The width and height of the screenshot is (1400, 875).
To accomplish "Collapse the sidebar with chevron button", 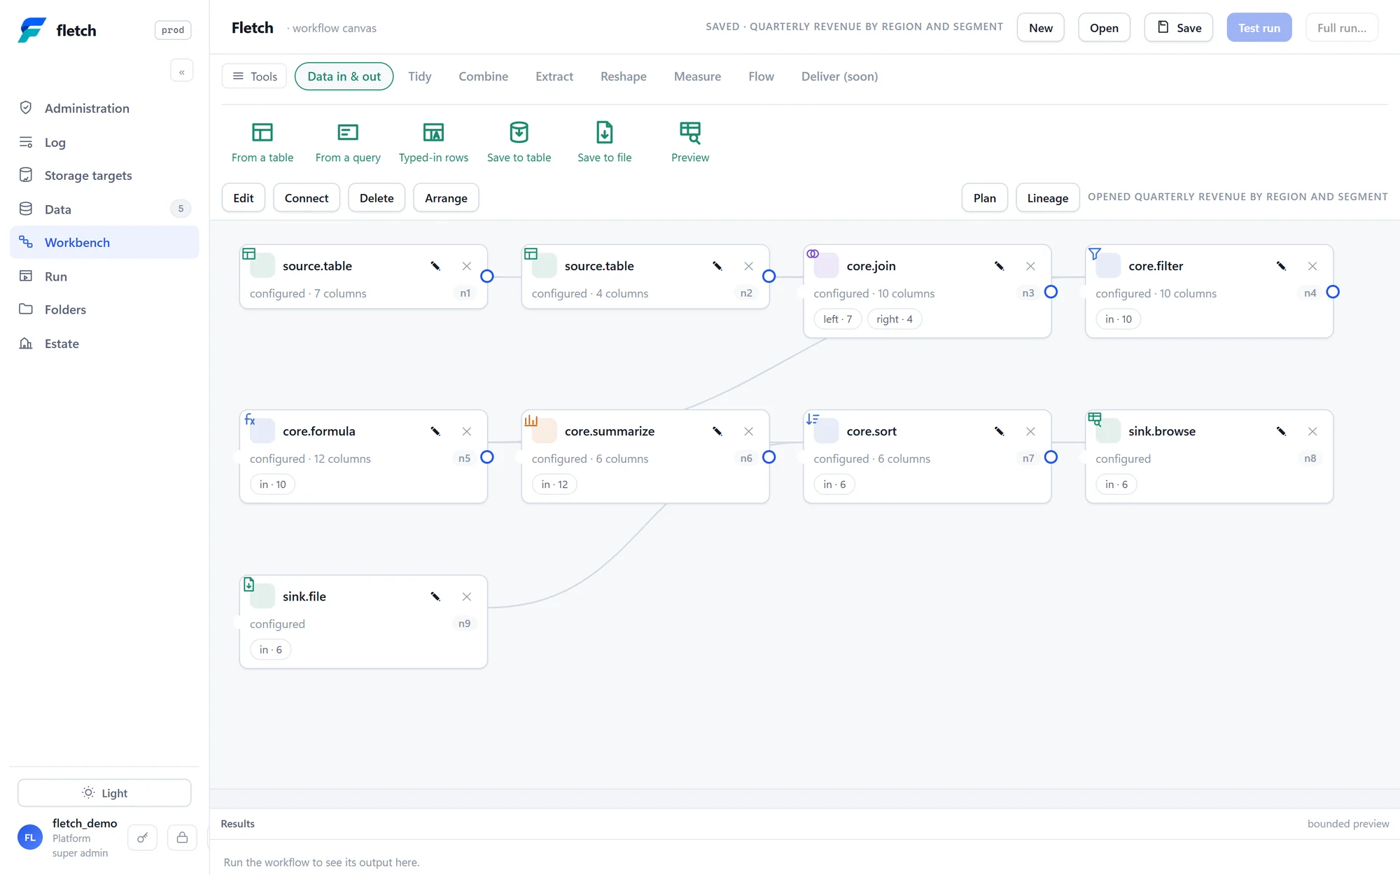I will click(x=182, y=71).
